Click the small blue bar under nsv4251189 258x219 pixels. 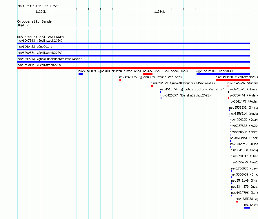81,74
